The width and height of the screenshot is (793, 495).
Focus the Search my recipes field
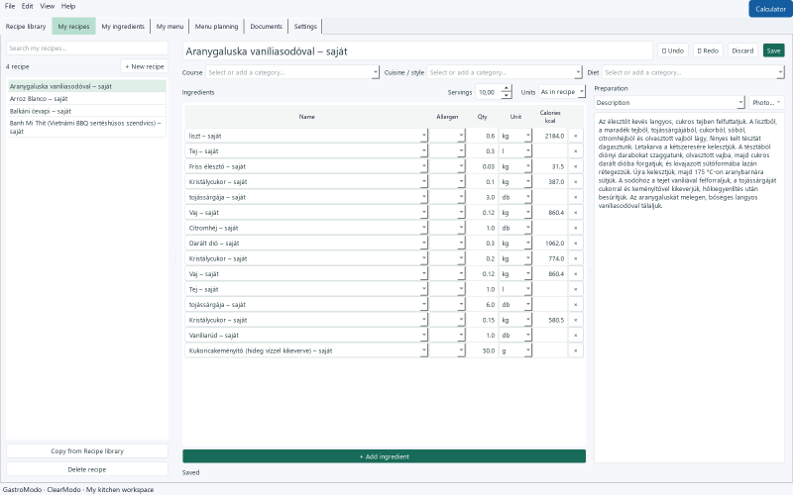87,48
